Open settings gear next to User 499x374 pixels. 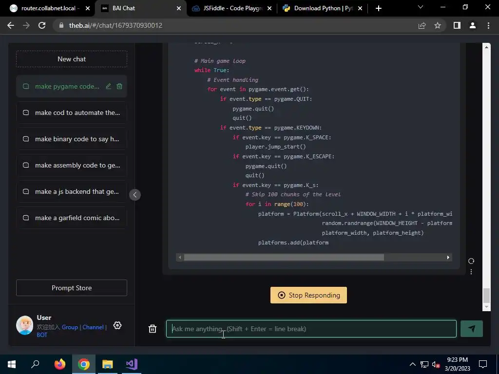pyautogui.click(x=117, y=325)
